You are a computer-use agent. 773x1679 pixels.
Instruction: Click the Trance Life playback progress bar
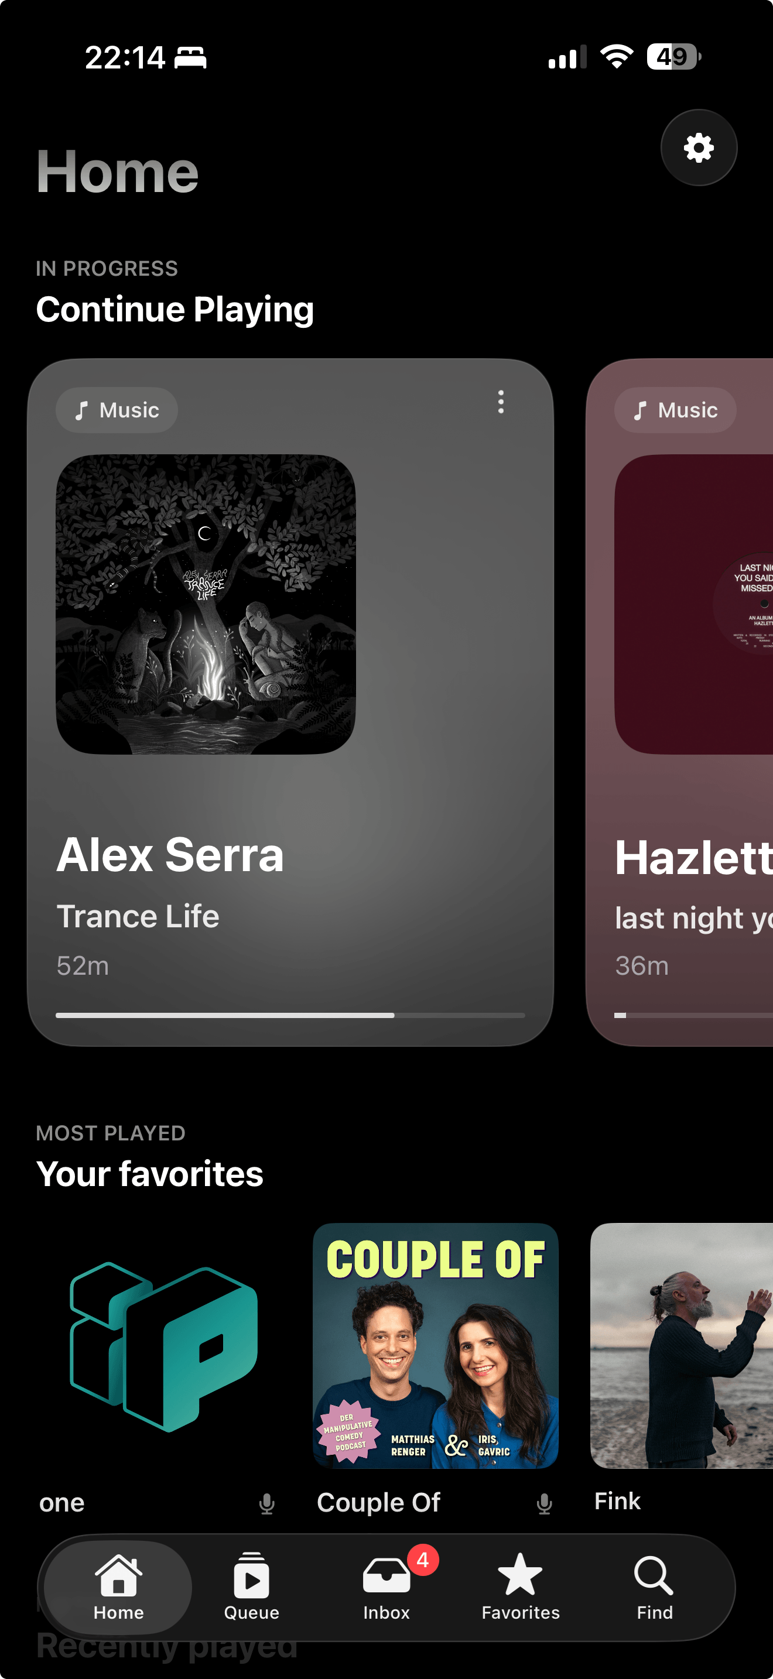tap(290, 1015)
